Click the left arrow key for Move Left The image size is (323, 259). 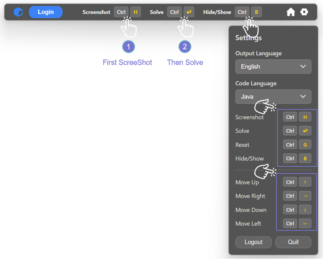point(305,224)
